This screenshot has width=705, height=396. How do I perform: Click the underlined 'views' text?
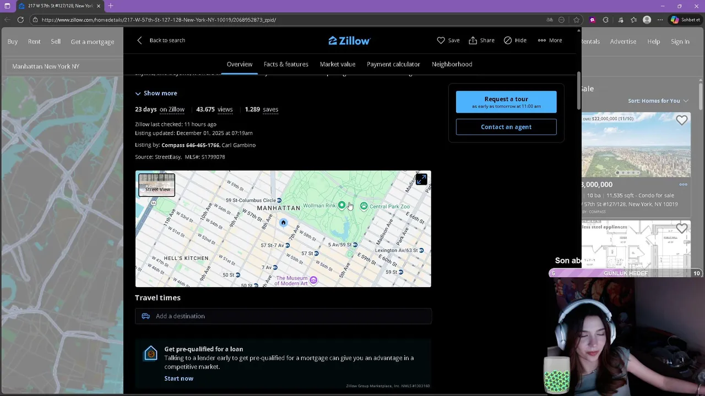(225, 109)
